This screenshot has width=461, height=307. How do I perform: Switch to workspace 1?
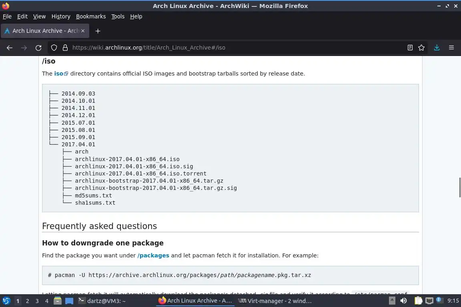(x=18, y=301)
